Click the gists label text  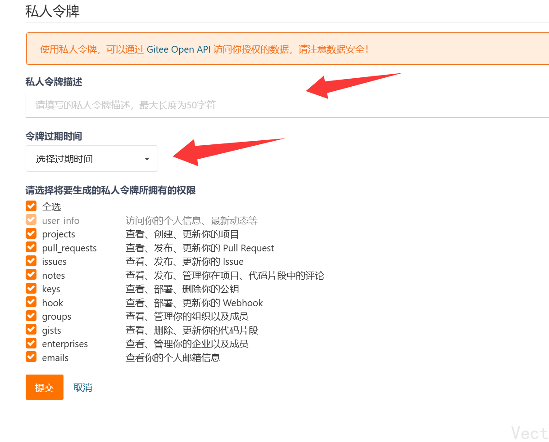[51, 330]
